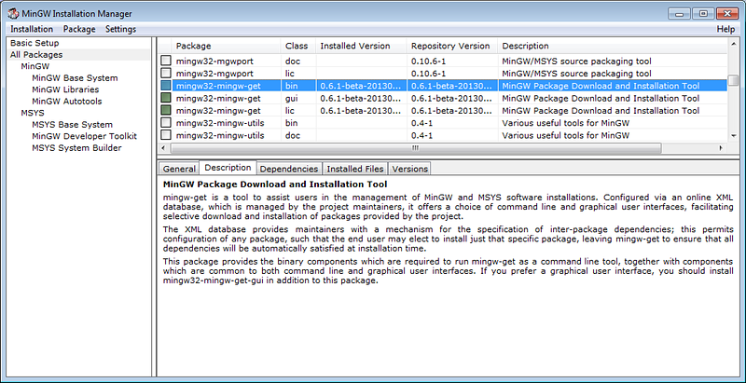This screenshot has height=383, width=746.
Task: Select the MinGW tree node
Action: tap(35, 66)
